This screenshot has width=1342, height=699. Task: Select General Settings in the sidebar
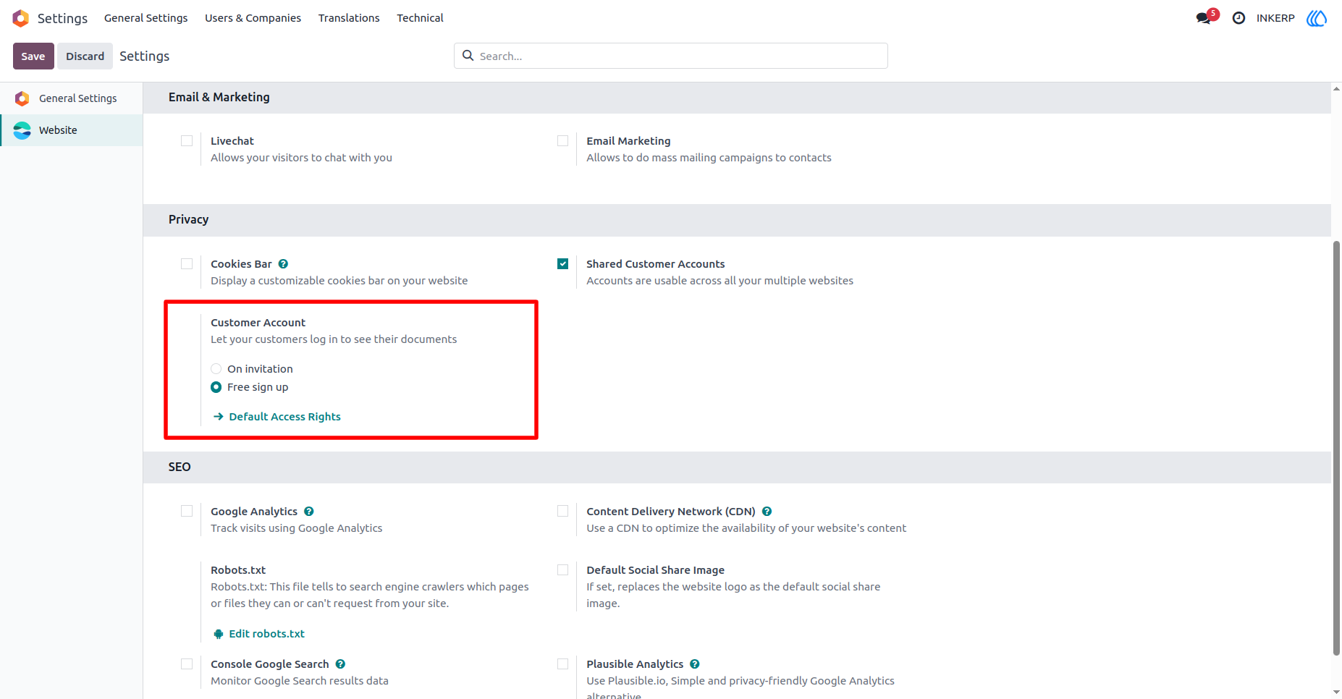tap(72, 98)
